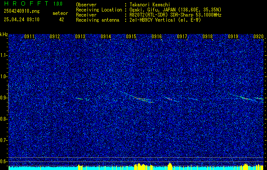Click the kHz axis unit label

4,34
